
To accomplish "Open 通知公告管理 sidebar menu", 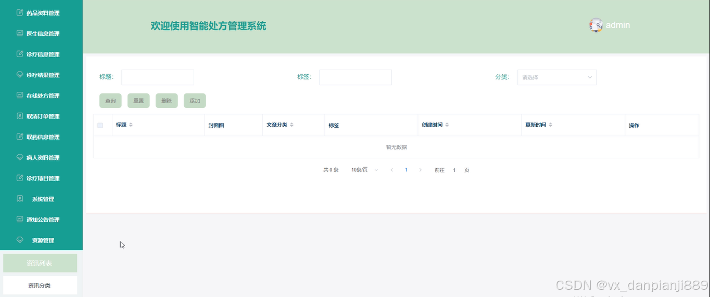I will [x=41, y=220].
